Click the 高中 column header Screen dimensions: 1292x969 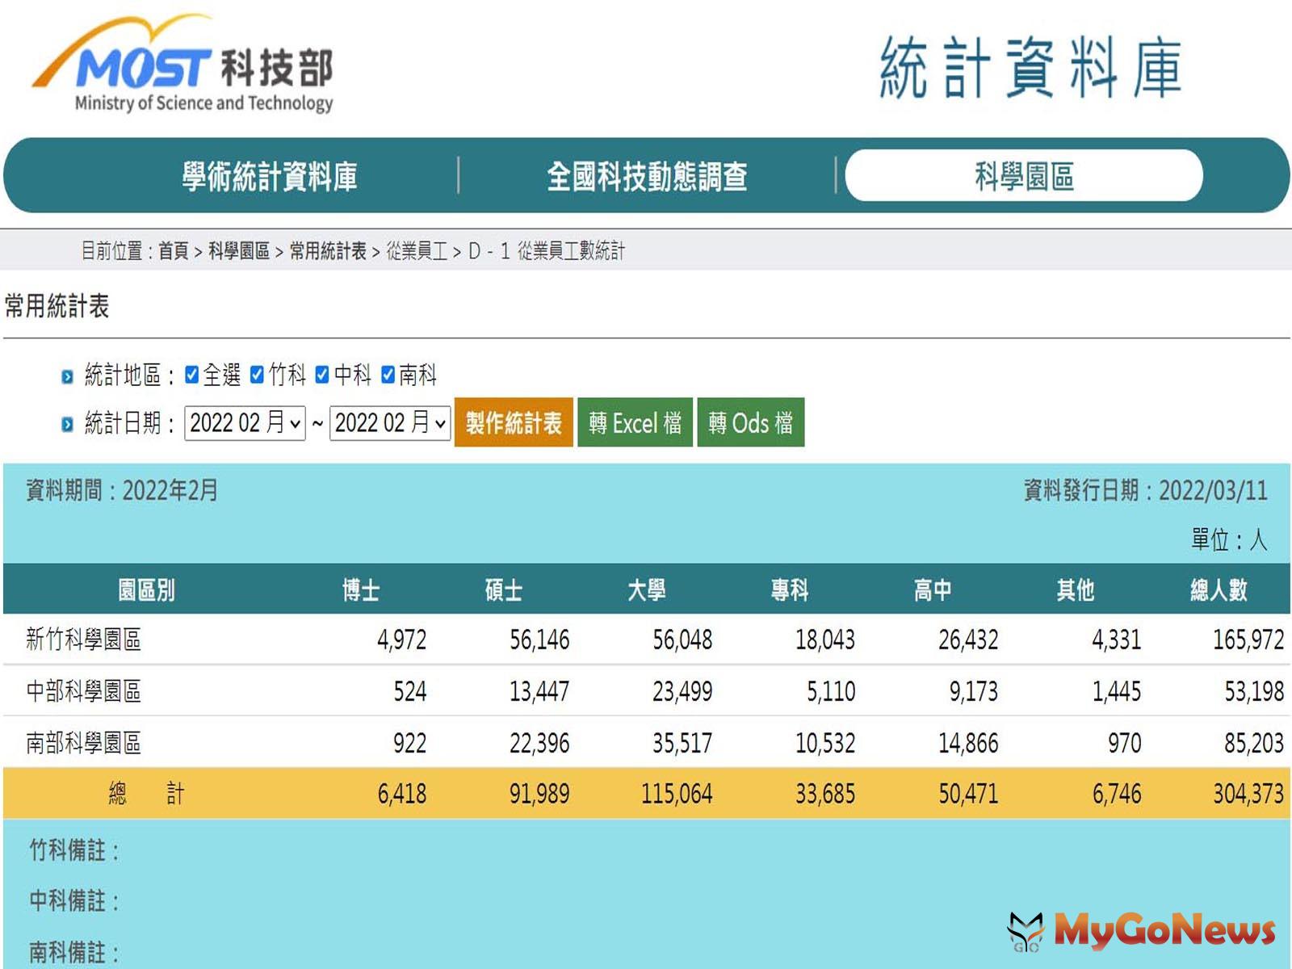tap(933, 590)
